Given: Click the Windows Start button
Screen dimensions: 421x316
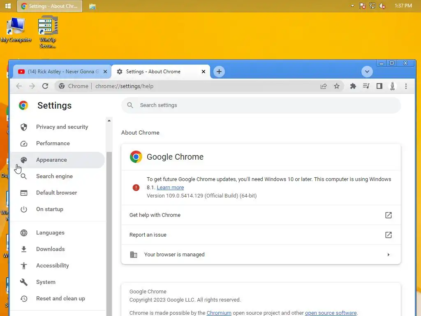Looking at the screenshot, I should point(8,6).
